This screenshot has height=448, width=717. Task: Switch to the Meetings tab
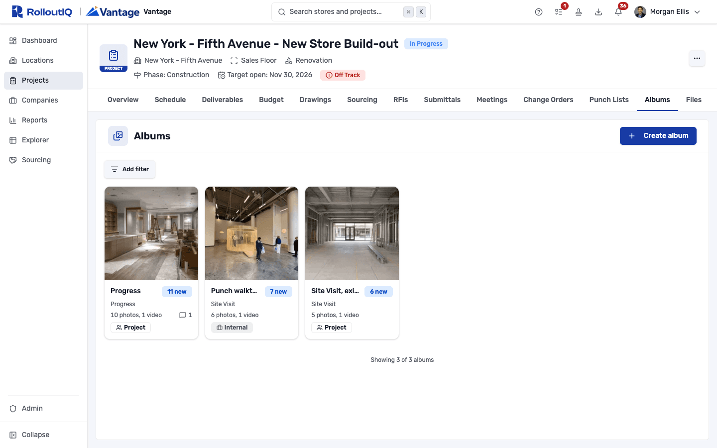492,100
